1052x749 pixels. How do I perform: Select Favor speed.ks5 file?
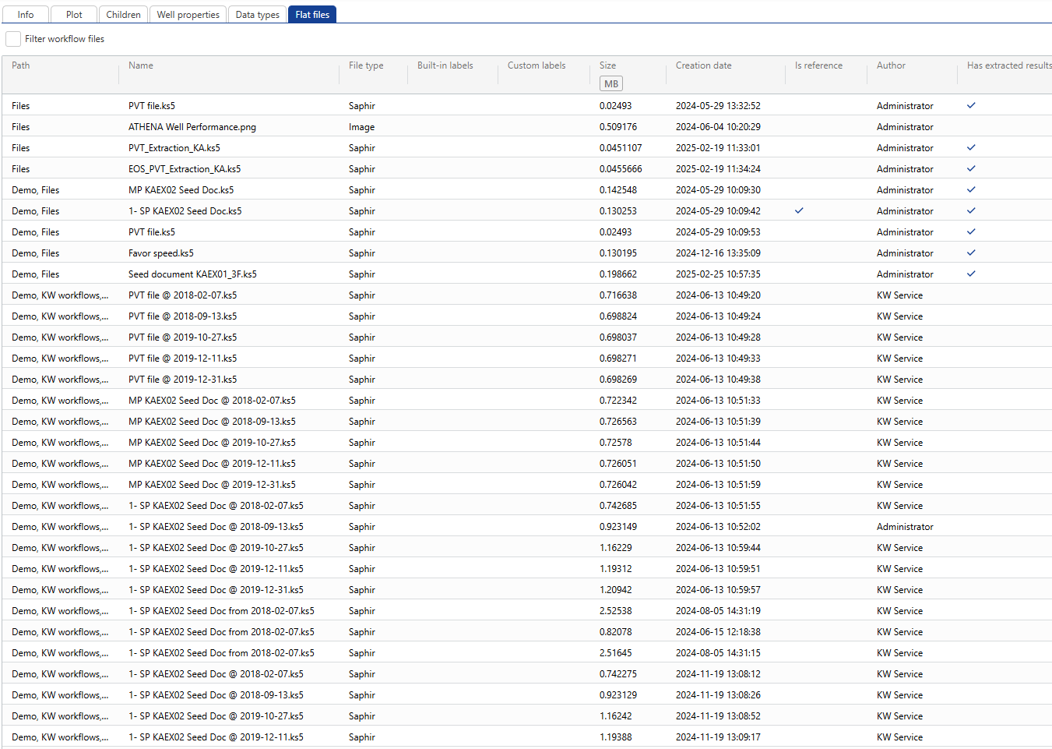161,253
